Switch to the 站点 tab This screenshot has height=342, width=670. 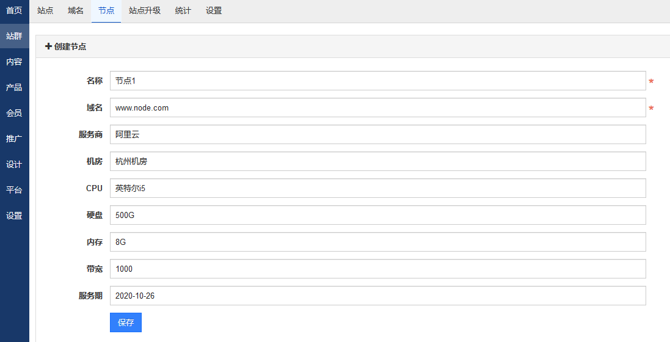(45, 10)
